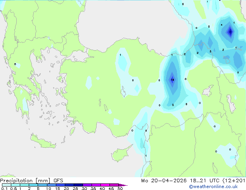Click the over-50 legend arrow tip
This screenshot has width=246, height=190.
pyautogui.click(x=123, y=185)
